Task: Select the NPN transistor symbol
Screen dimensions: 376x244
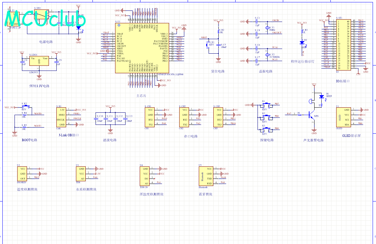Action: [313, 116]
